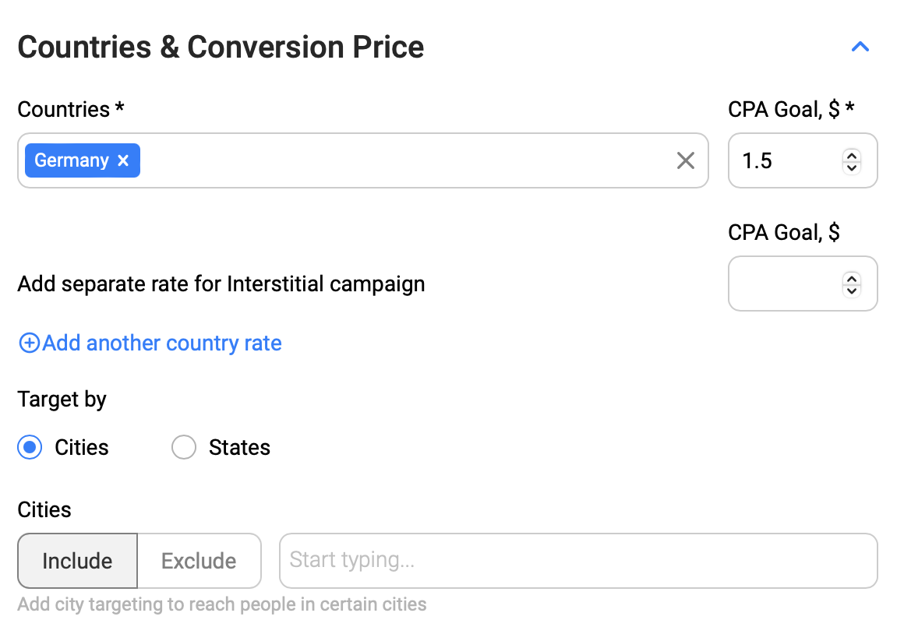Increment the Interstitial campaign CPA Goal
Image resolution: width=904 pixels, height=634 pixels.
[x=852, y=278]
